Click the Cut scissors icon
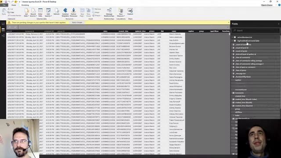The height and width of the screenshot is (158, 281). point(9,9)
